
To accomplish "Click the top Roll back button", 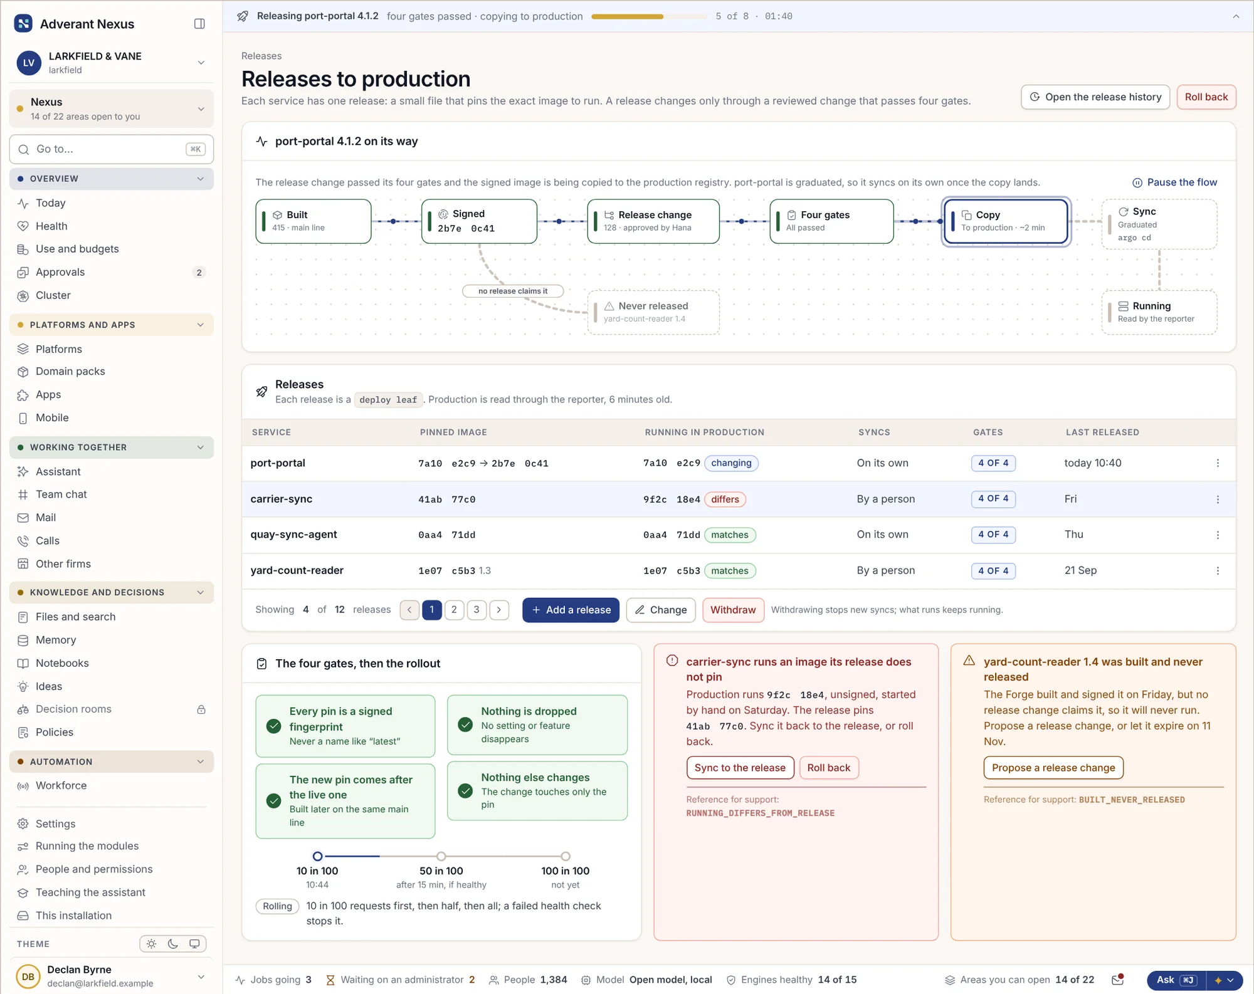I will (1206, 97).
